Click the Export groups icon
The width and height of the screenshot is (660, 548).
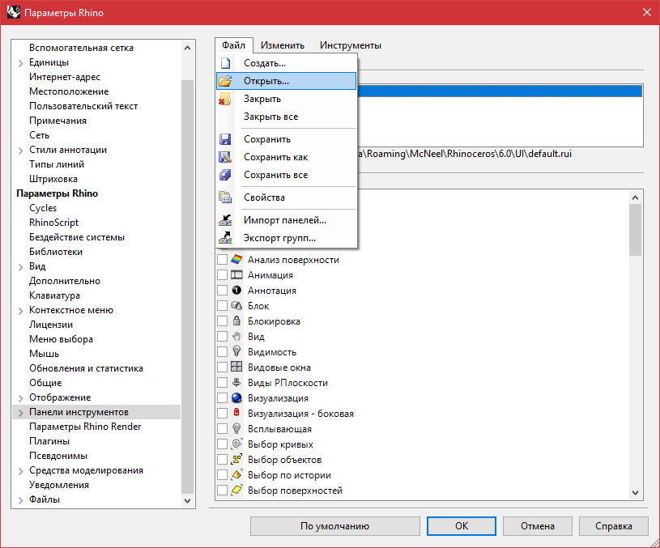226,238
